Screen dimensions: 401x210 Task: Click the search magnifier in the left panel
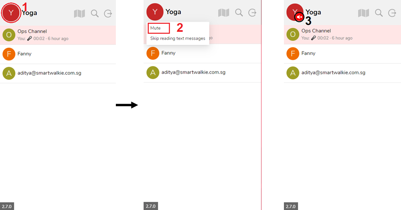pos(95,13)
